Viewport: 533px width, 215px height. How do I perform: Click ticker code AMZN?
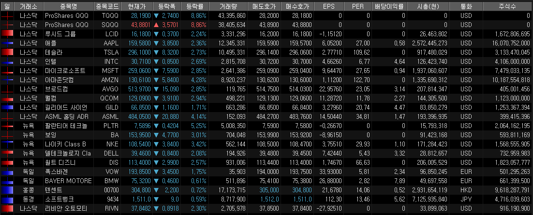point(110,80)
